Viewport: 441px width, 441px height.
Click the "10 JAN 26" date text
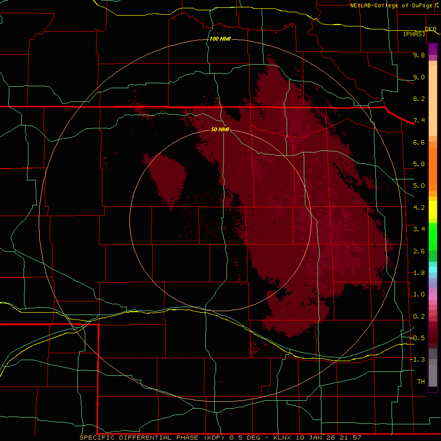(316, 438)
